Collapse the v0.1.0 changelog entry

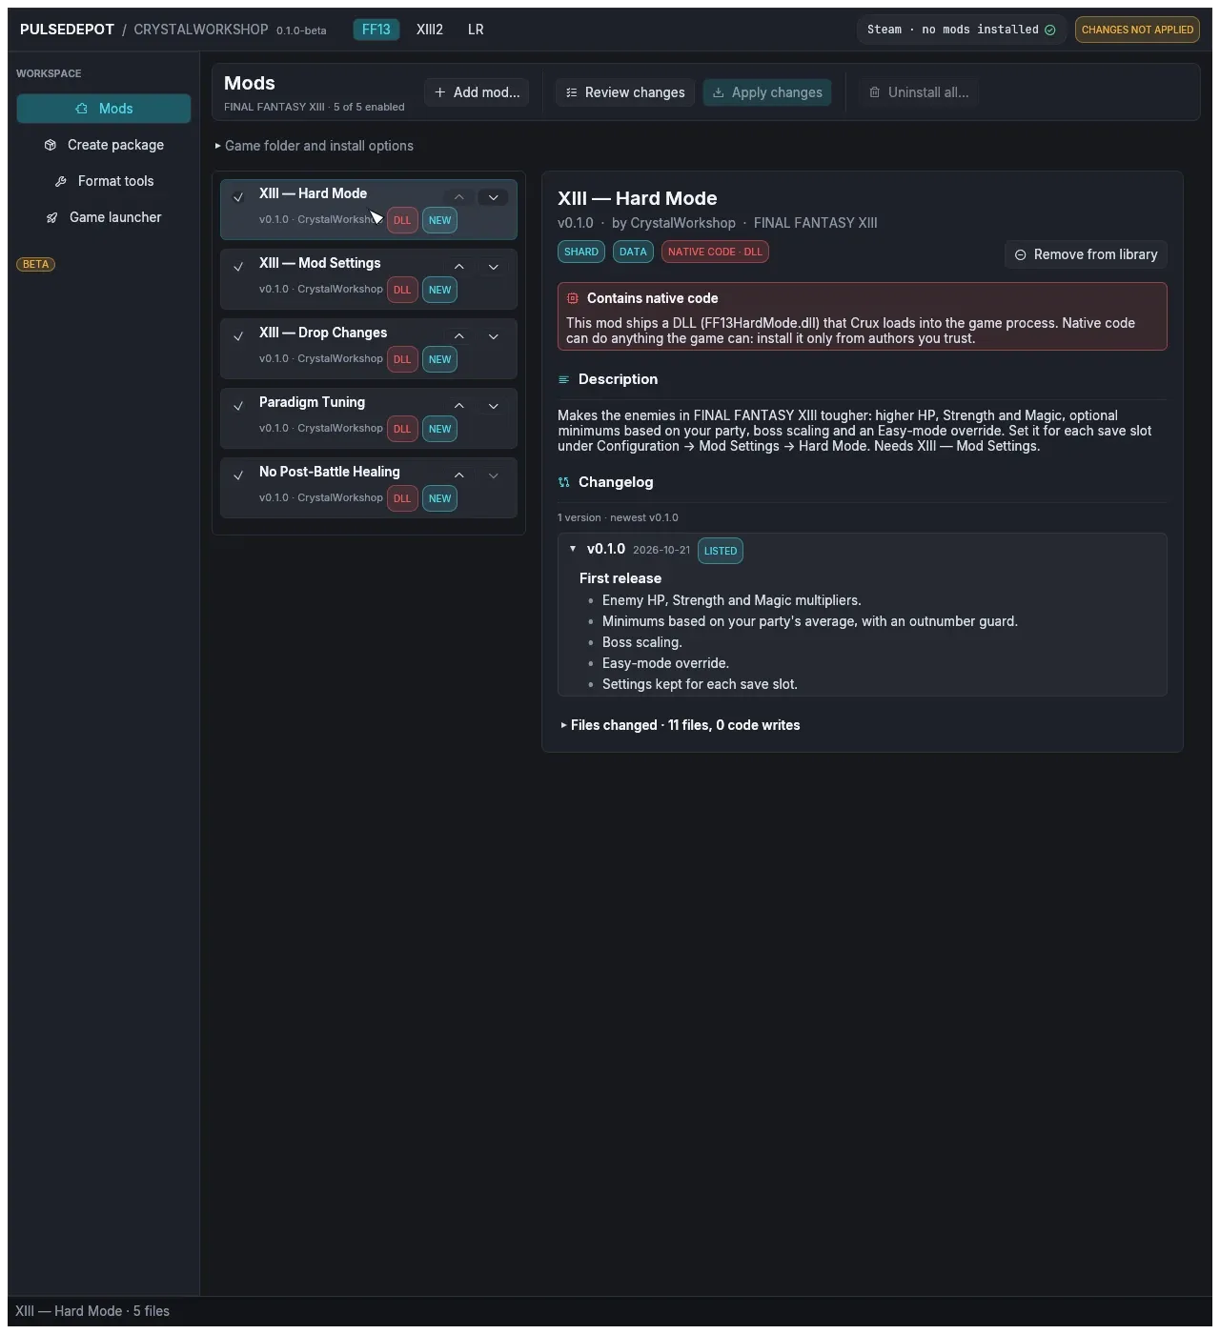coord(573,549)
